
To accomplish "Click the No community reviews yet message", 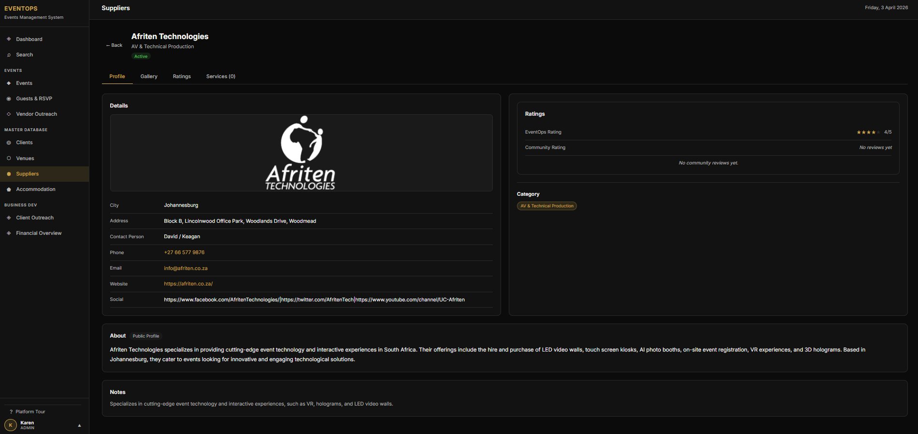I will [x=708, y=163].
